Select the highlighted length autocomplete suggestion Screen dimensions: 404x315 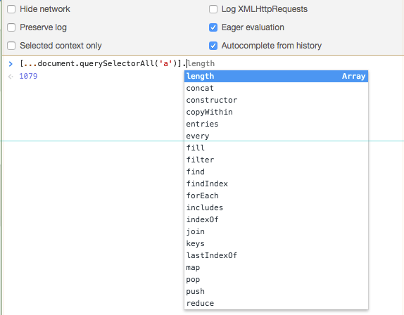click(x=276, y=76)
